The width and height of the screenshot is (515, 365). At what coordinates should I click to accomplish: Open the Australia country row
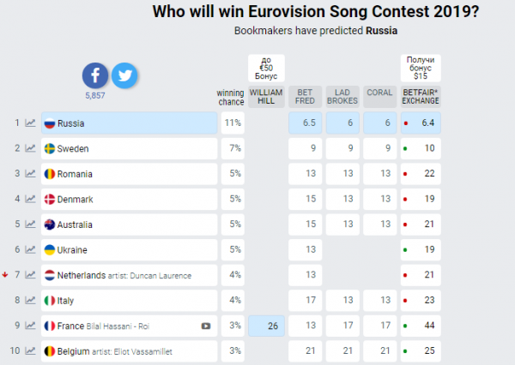(x=129, y=224)
